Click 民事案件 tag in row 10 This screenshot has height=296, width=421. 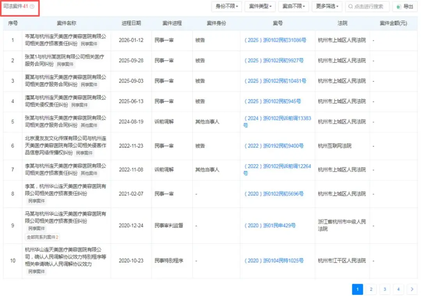37,271
